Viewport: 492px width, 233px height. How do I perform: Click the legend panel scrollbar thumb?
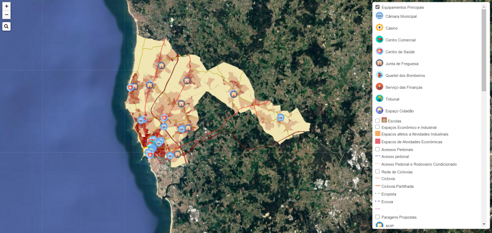tap(483, 50)
